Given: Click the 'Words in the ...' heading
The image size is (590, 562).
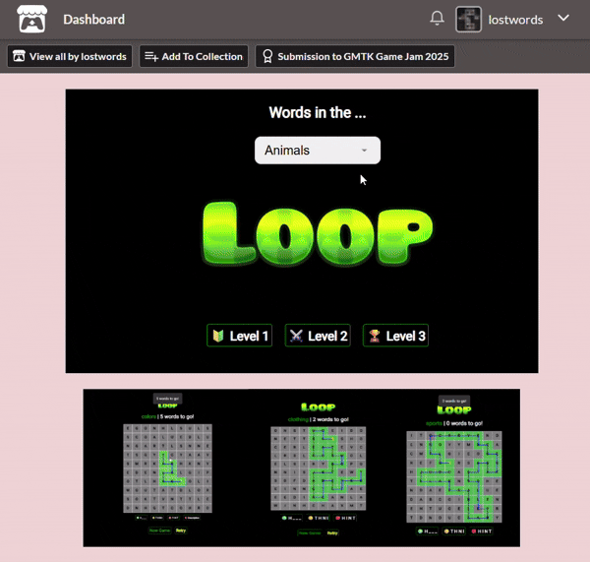Looking at the screenshot, I should pyautogui.click(x=318, y=112).
